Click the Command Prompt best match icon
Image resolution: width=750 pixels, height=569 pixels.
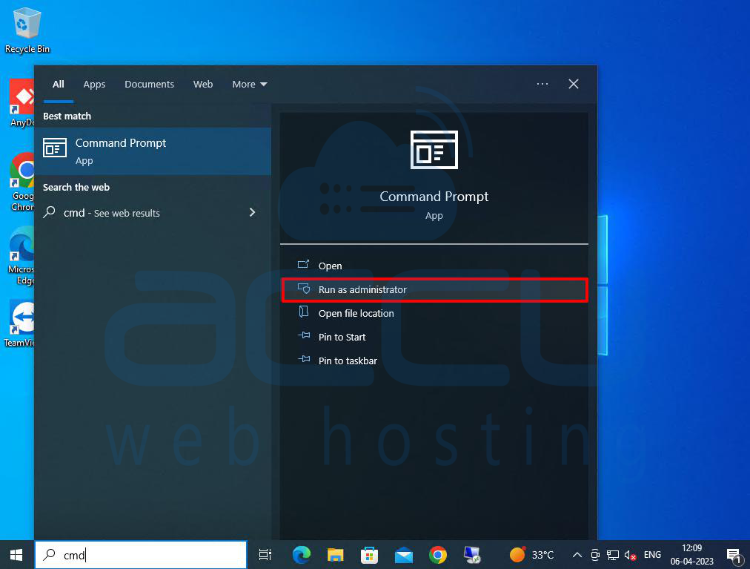click(54, 148)
